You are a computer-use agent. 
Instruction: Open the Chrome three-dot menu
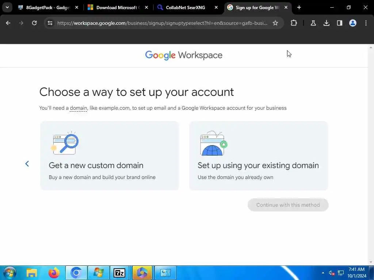pyautogui.click(x=366, y=23)
